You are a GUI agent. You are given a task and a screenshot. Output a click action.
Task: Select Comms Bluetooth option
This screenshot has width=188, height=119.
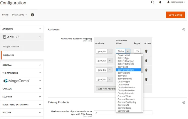[128, 99]
